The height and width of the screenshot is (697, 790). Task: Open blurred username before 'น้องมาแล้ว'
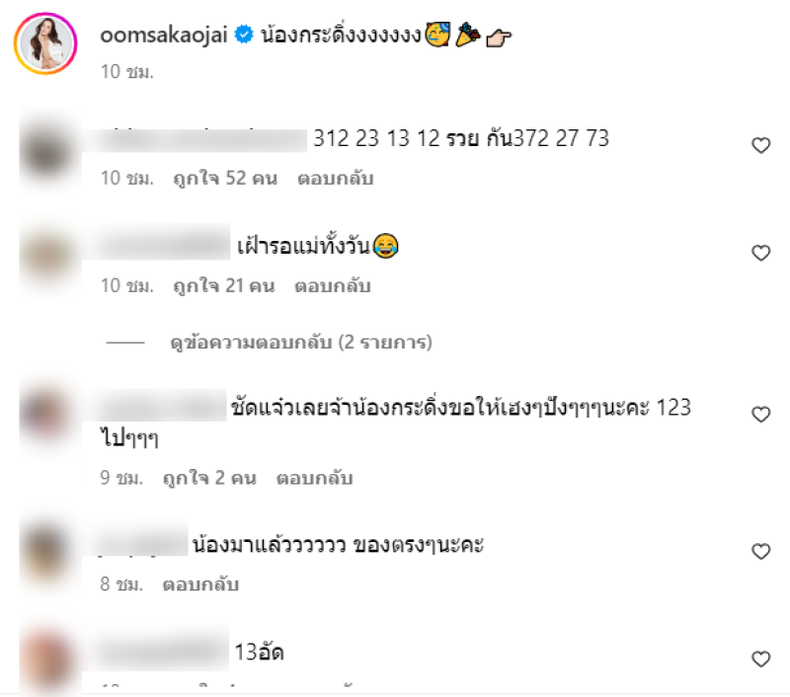(x=142, y=545)
